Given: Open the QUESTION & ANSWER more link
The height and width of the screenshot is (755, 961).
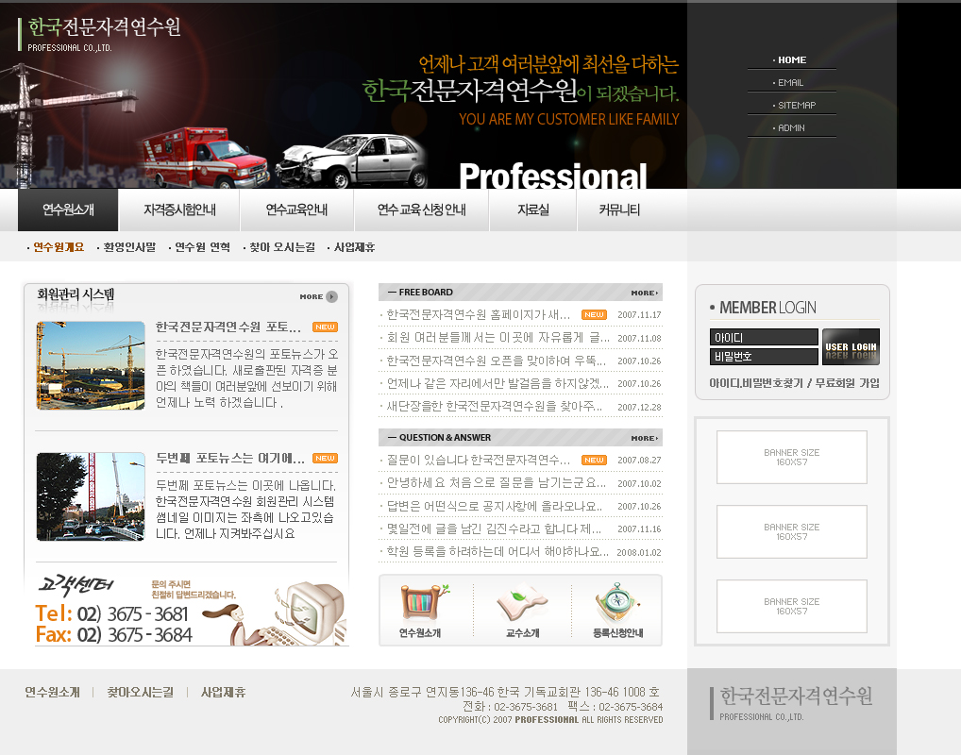Looking at the screenshot, I should [x=645, y=438].
